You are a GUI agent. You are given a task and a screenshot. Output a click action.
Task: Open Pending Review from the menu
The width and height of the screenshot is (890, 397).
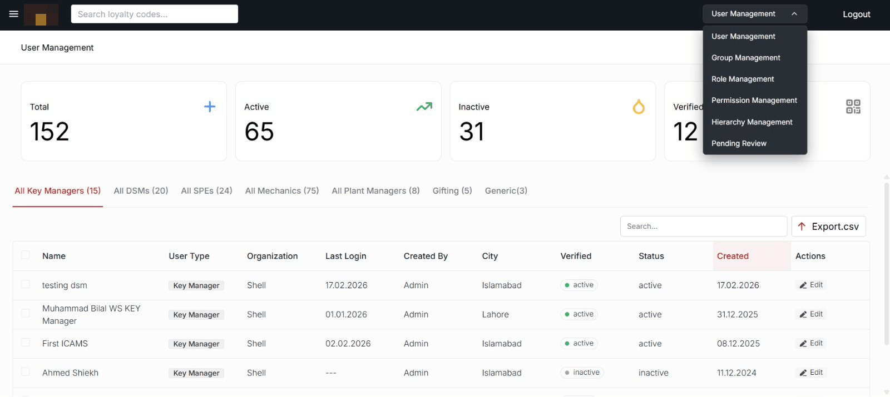755,143
